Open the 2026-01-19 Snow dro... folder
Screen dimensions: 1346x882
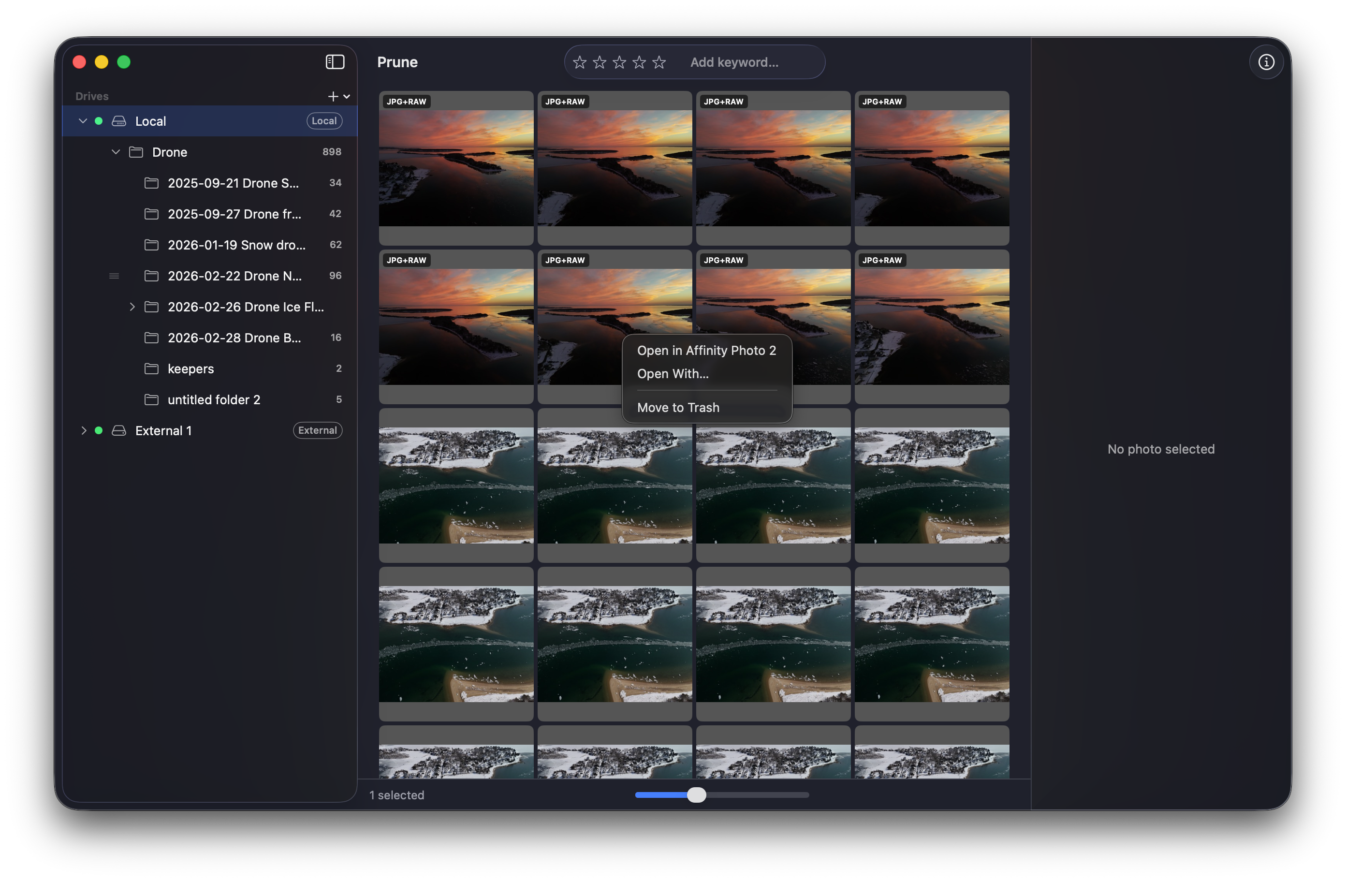point(236,244)
